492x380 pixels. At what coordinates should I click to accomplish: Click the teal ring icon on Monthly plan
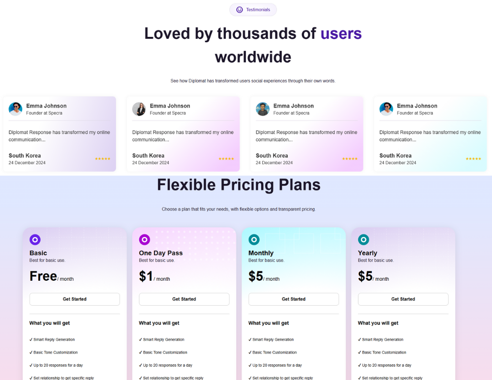[x=254, y=240]
